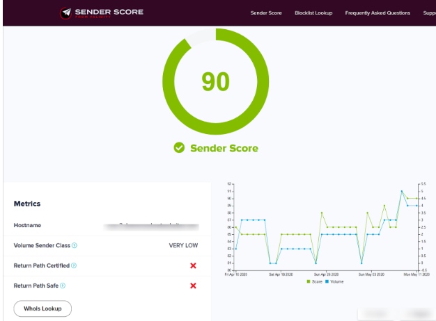Click the Volume legend label
Image resolution: width=436 pixels, height=321 pixels.
(336, 281)
